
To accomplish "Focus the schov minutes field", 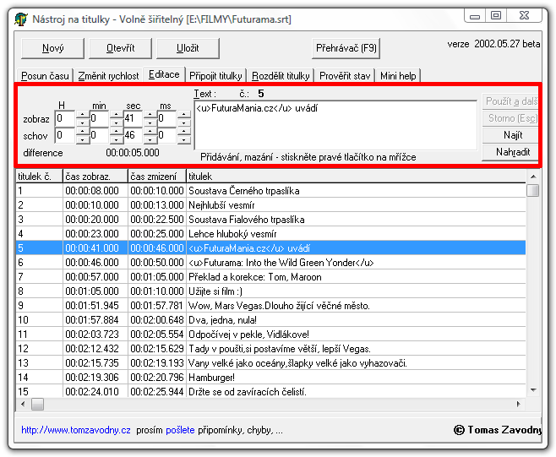I will (x=99, y=135).
